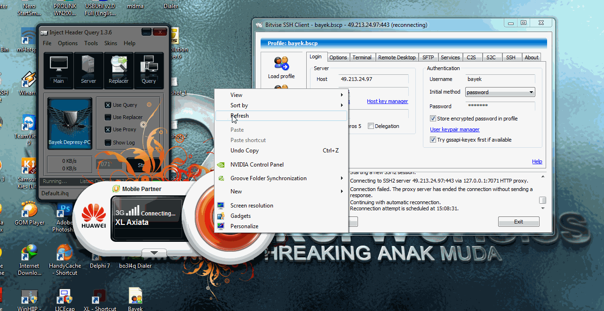
Task: Expand the Sort by submenu
Action: coord(281,105)
